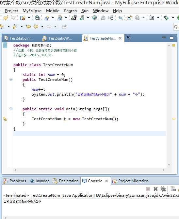Open dropdown next to MyEclipse new-wizard icon

click(29, 18)
